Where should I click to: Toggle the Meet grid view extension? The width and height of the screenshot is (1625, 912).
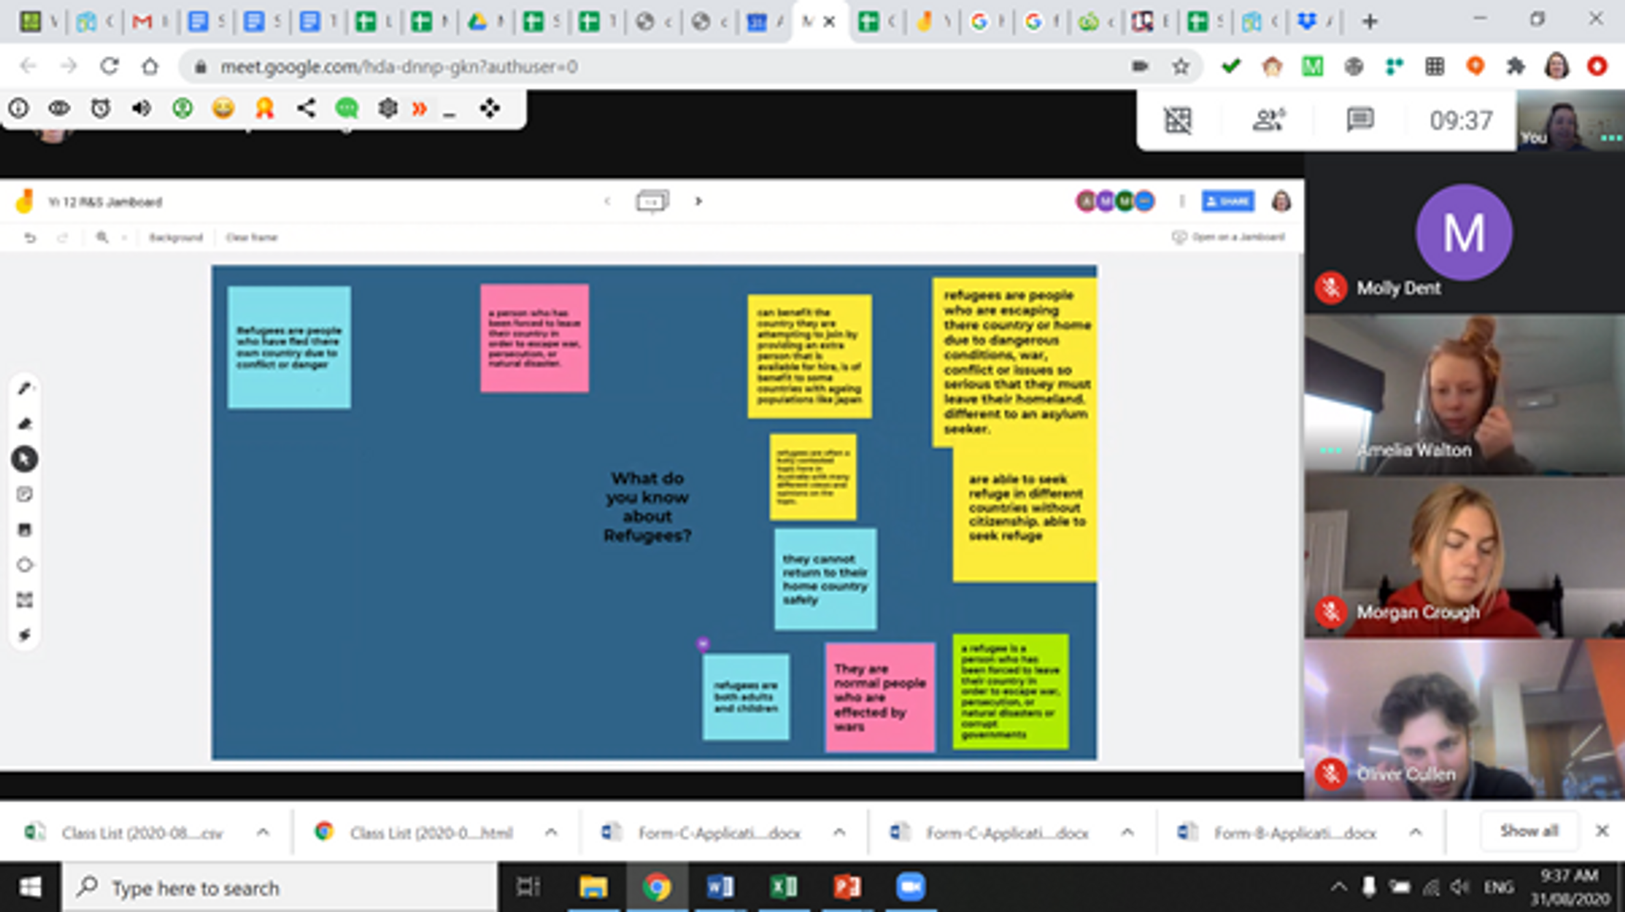pyautogui.click(x=1177, y=120)
